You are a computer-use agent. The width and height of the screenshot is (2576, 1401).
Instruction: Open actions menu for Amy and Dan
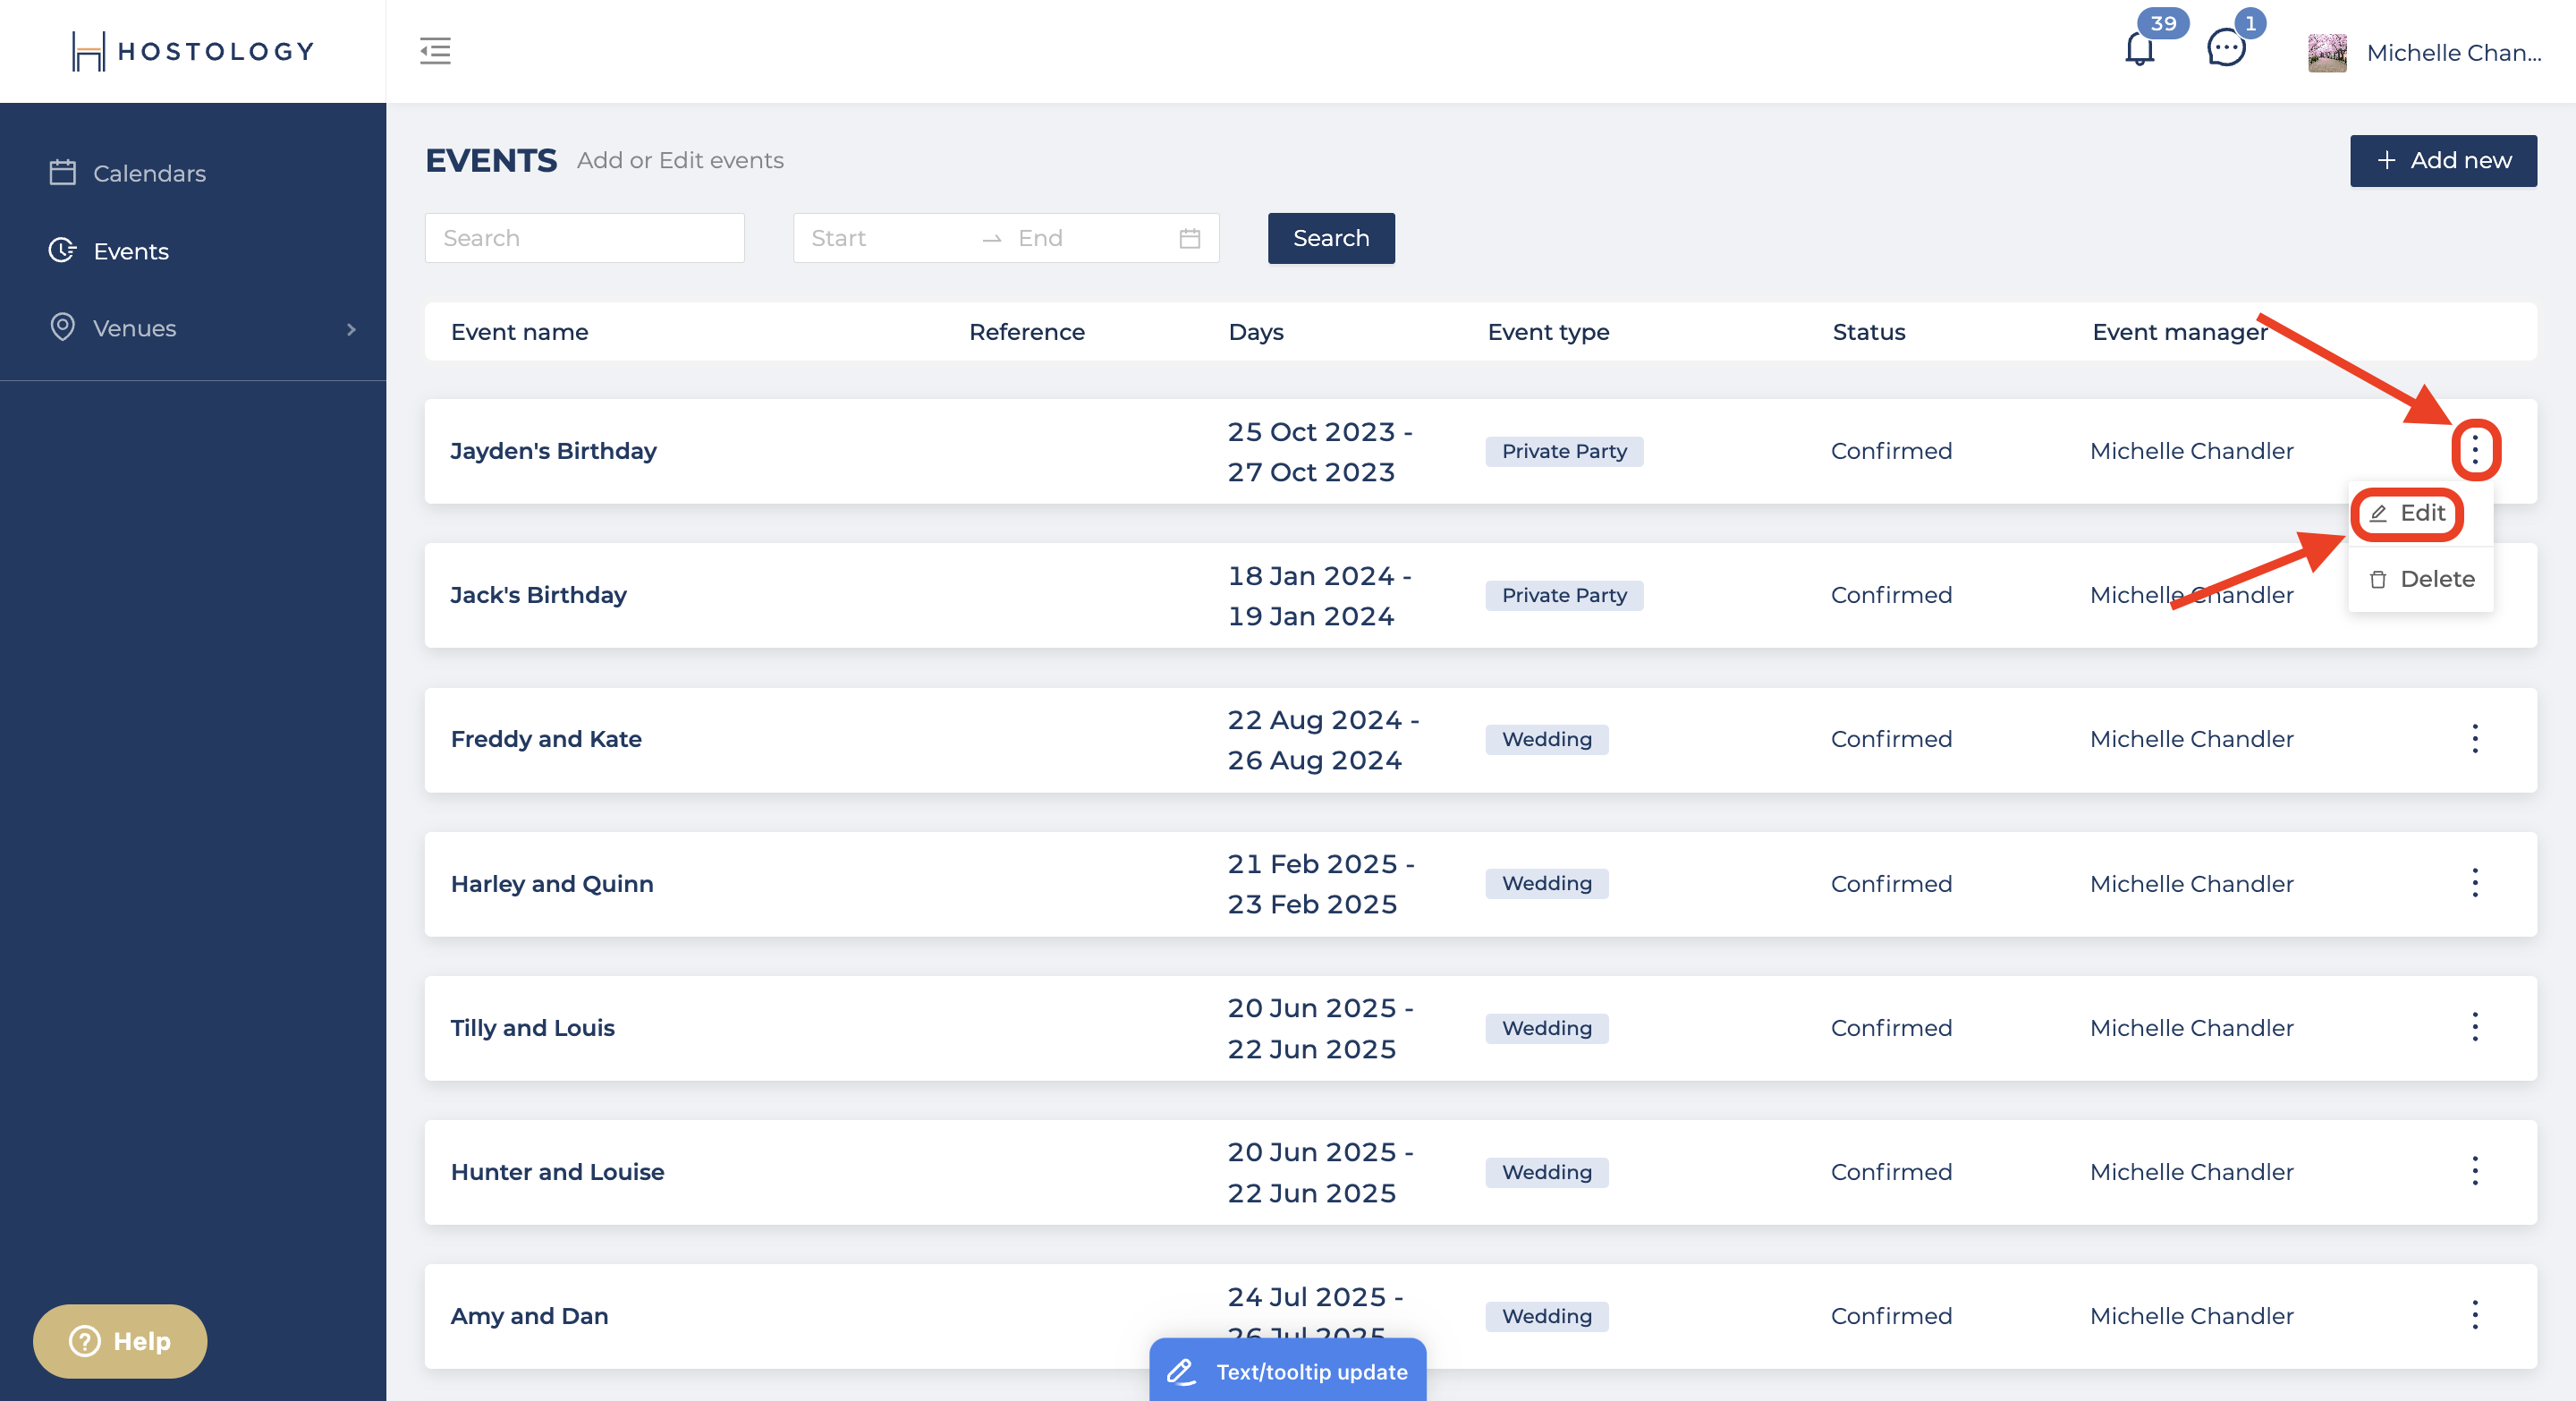point(2475,1315)
